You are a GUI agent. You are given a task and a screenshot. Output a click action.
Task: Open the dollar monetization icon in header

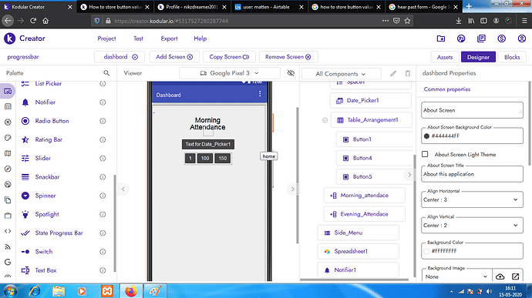point(501,39)
